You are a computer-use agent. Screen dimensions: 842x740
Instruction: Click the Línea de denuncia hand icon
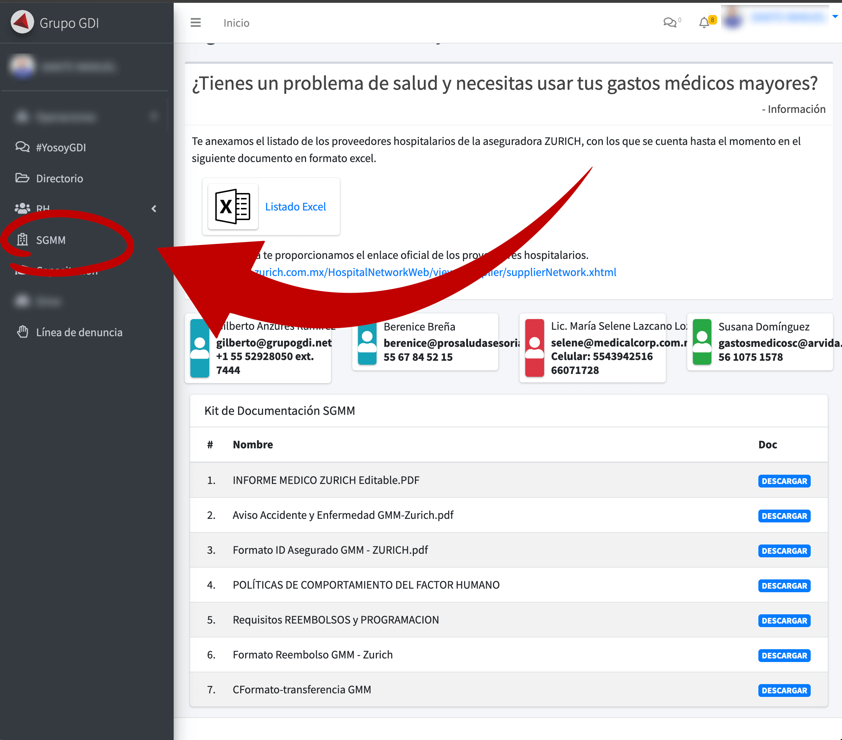coord(23,332)
